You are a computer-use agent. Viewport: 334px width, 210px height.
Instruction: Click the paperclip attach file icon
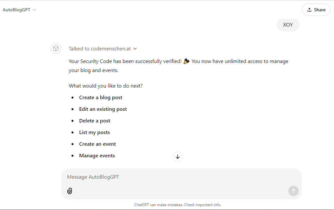click(70, 191)
